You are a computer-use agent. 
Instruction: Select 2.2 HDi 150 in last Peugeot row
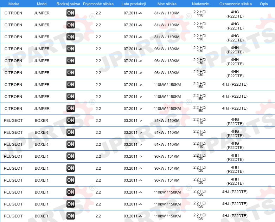200,217
